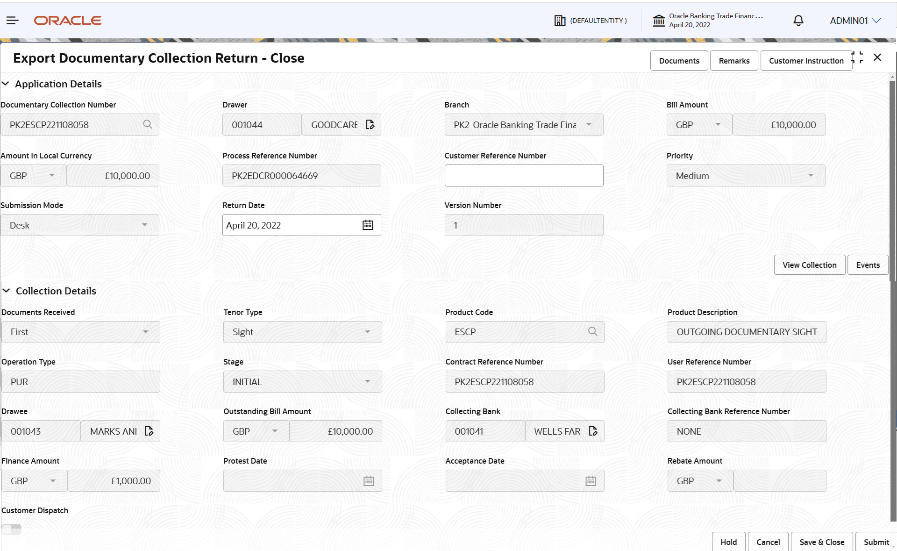Open the ADMIN01 user menu

pos(855,20)
